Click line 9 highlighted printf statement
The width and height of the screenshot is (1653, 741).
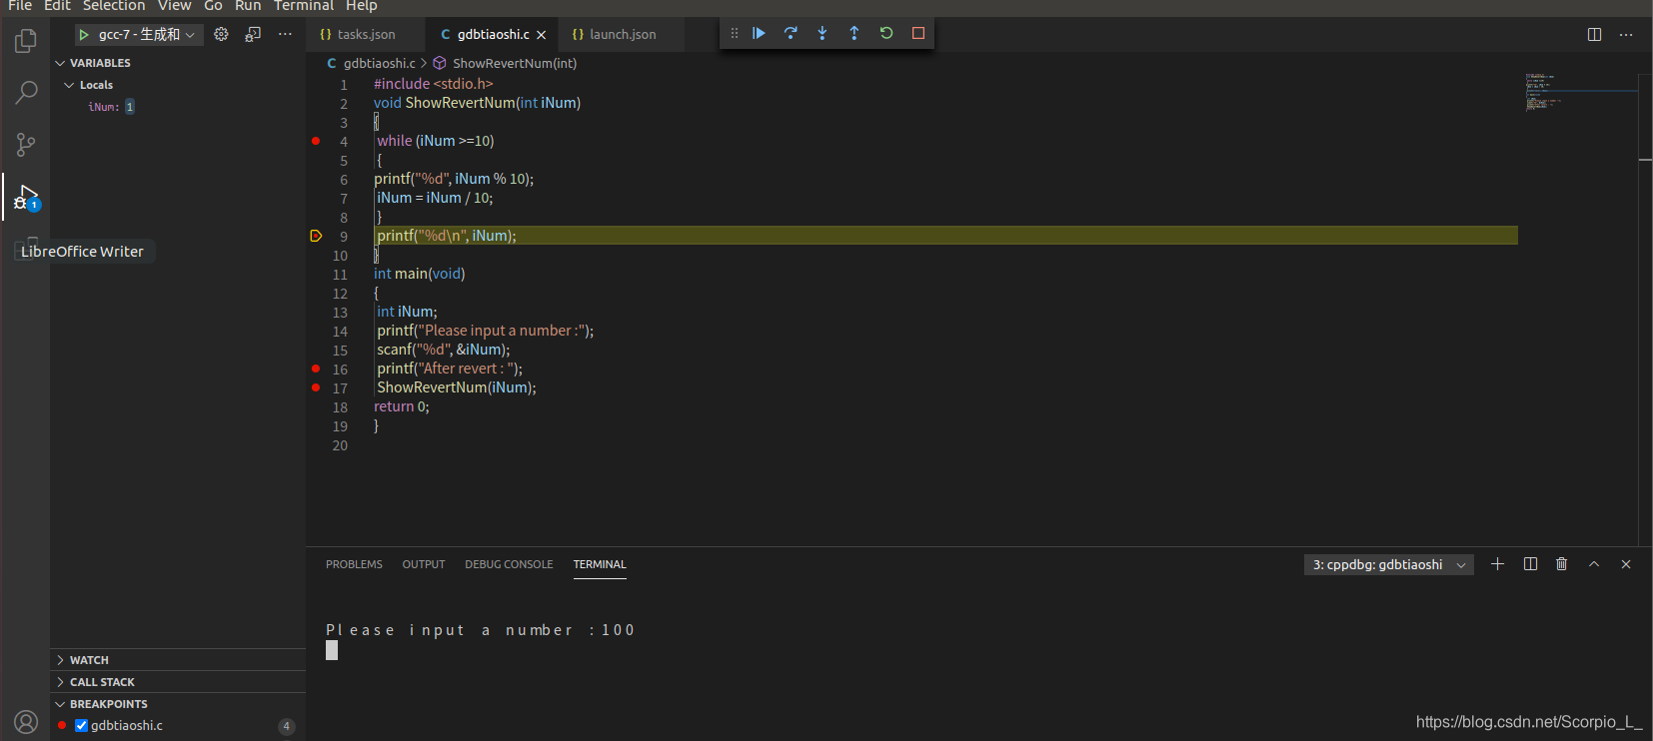click(447, 236)
